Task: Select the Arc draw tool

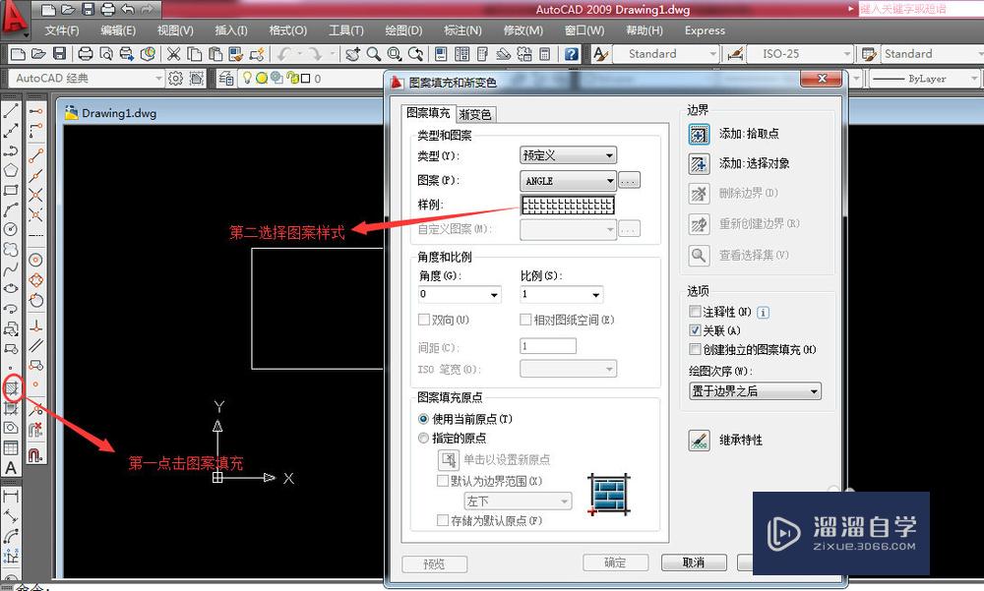Action: (11, 209)
